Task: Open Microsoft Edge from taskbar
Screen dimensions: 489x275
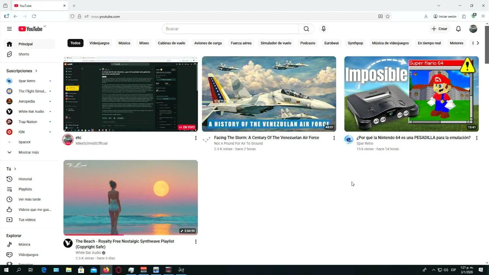Action: tap(44, 270)
